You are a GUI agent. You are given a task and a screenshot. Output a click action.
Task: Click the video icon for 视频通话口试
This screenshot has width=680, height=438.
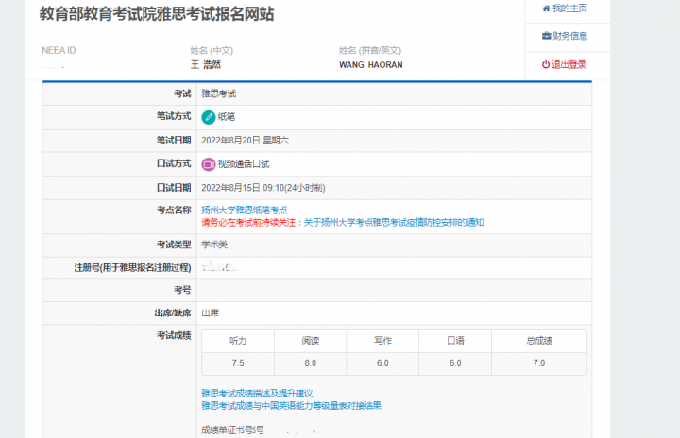pos(209,164)
